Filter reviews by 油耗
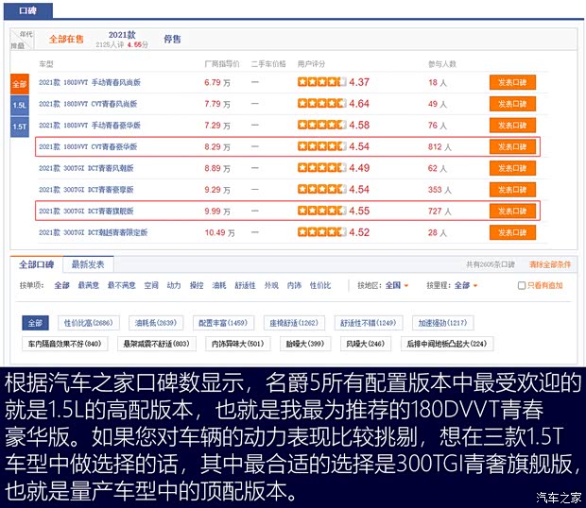Viewport: 586px width, 508px height. 219,285
